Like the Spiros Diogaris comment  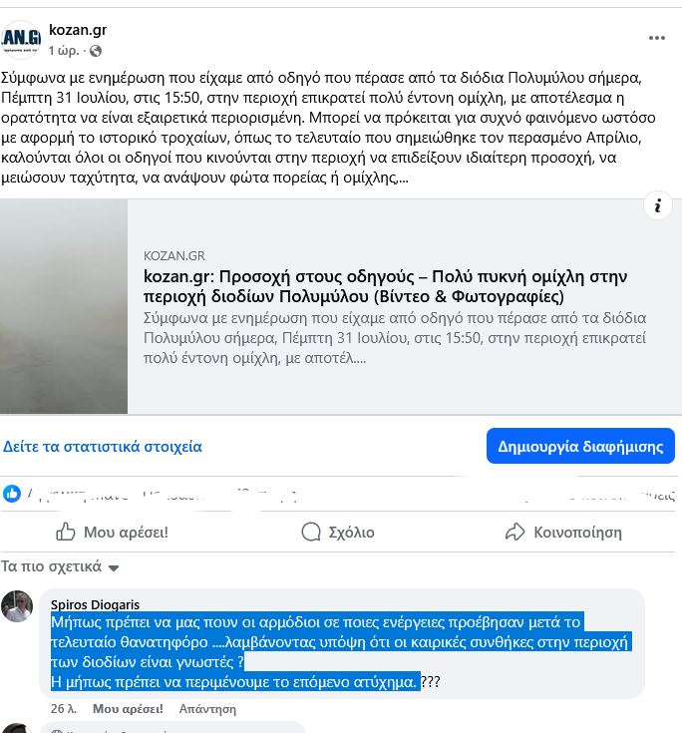click(x=128, y=709)
